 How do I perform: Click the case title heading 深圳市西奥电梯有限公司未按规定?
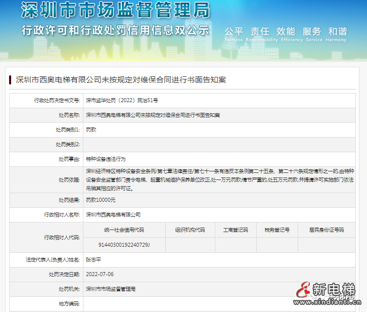[x=121, y=80]
